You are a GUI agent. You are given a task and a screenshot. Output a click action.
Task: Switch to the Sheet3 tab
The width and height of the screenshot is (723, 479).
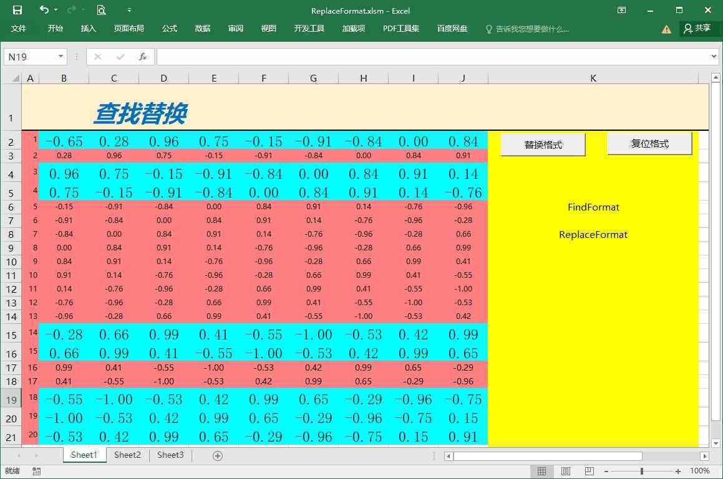pyautogui.click(x=170, y=455)
